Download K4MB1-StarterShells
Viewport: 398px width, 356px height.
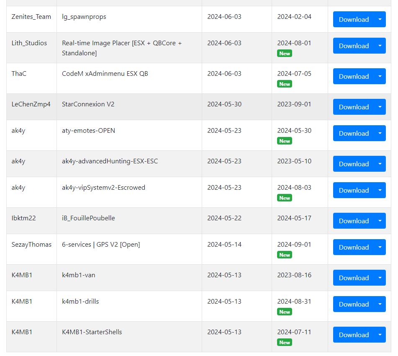coord(354,334)
